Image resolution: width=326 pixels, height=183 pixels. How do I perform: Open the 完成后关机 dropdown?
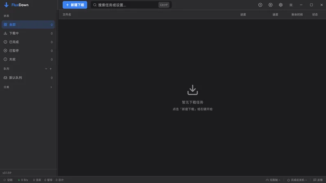[297, 180]
